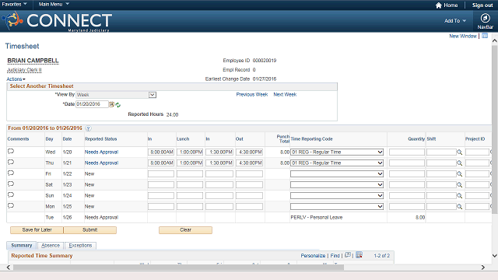Viewport: 498px width, 280px height.
Task: Add a comment for Sat 1/23 row
Action: (11, 184)
